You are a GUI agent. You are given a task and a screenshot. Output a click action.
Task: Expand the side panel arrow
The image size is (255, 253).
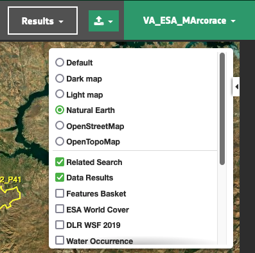(x=236, y=87)
